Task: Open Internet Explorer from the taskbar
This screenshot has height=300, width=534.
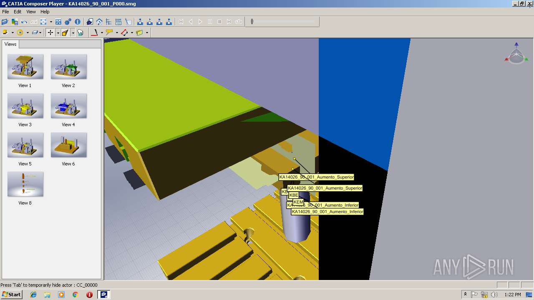Action: pyautogui.click(x=33, y=295)
